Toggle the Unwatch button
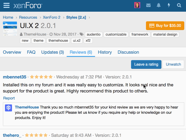 click(173, 64)
